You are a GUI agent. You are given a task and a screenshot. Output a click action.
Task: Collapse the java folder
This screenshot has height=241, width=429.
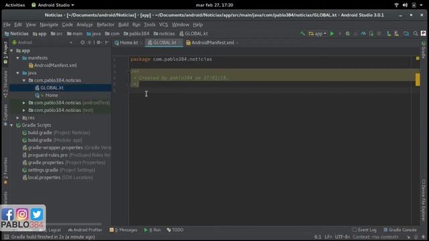(x=18, y=73)
